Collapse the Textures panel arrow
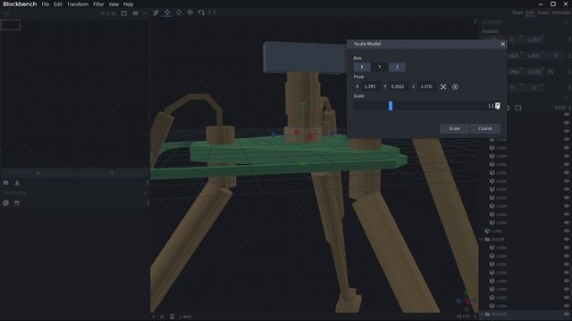The height and width of the screenshot is (321, 572). [x=145, y=193]
